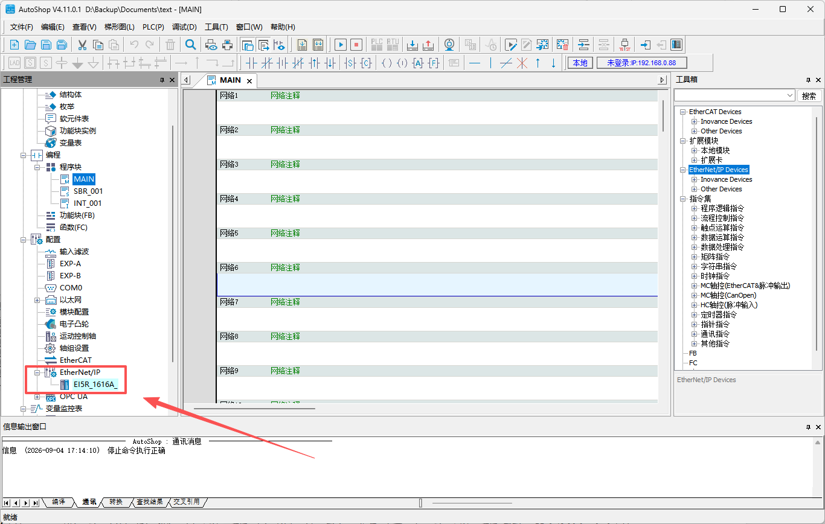Insert the [A] application instruction symbol
825x524 pixels.
[418, 63]
